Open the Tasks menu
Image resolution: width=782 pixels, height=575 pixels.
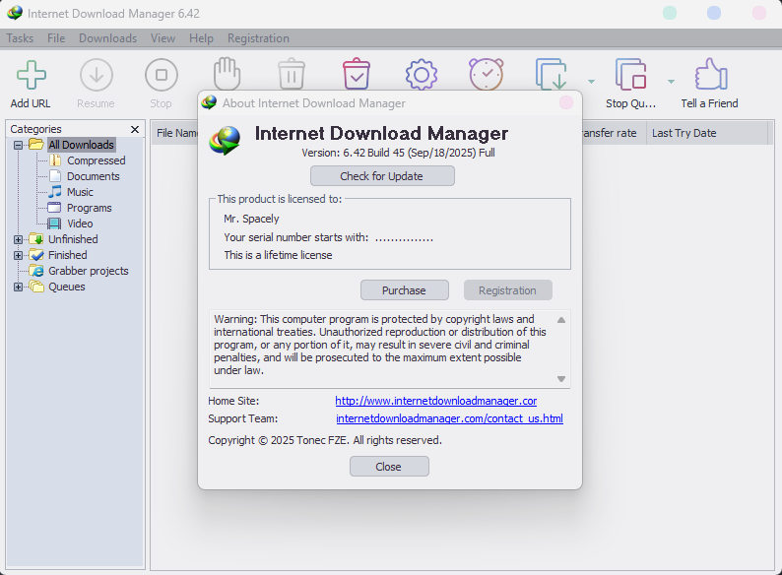(x=20, y=38)
